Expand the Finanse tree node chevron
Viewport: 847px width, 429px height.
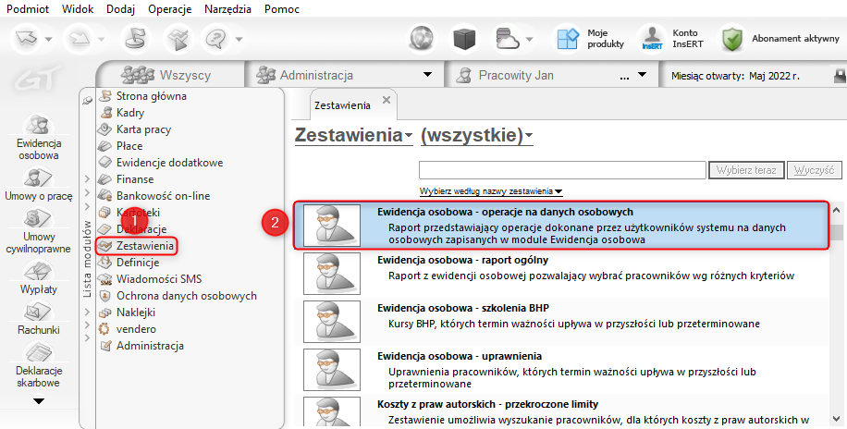(x=88, y=178)
